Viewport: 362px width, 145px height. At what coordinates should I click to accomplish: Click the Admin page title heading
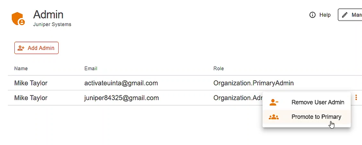point(48,14)
